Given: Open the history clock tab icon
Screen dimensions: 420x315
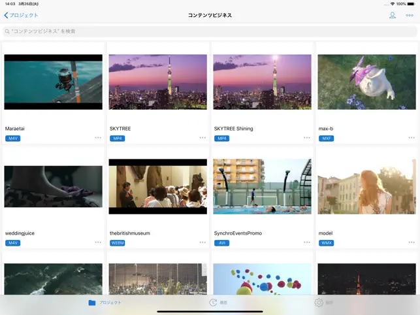Looking at the screenshot, I should tap(213, 303).
